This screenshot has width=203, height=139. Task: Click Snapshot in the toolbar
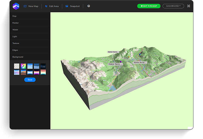(x=73, y=6)
